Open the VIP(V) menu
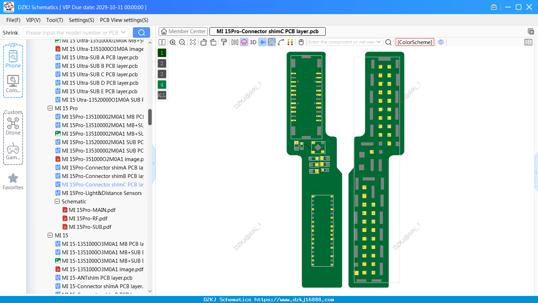This screenshot has width=538, height=303. [x=33, y=20]
